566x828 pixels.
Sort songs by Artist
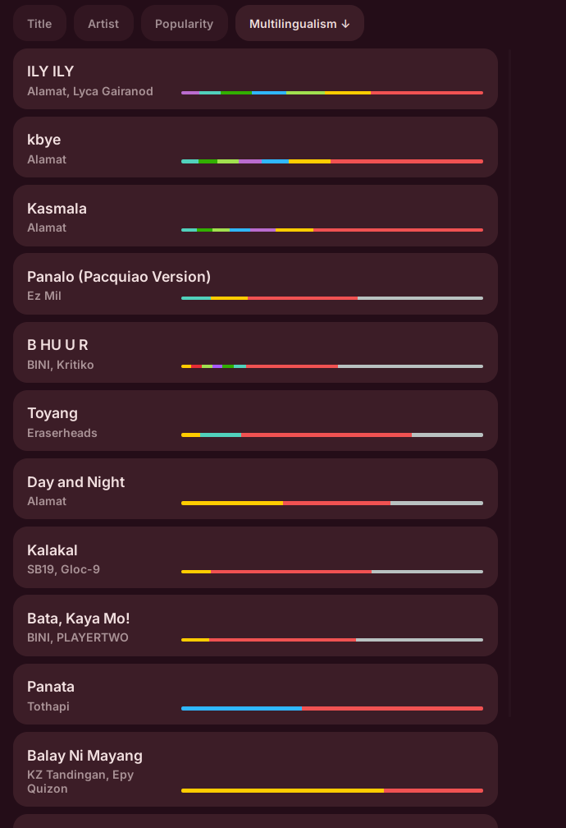pos(103,24)
